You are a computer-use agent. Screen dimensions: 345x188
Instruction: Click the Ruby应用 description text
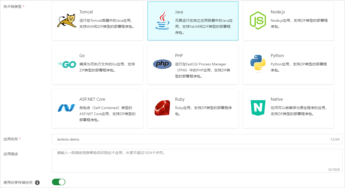(203, 111)
